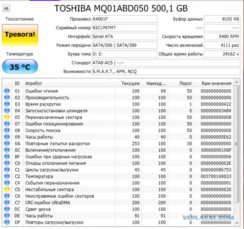Click the Буква тома field D: E:
The width and height of the screenshot is (244, 229).
click(125, 54)
